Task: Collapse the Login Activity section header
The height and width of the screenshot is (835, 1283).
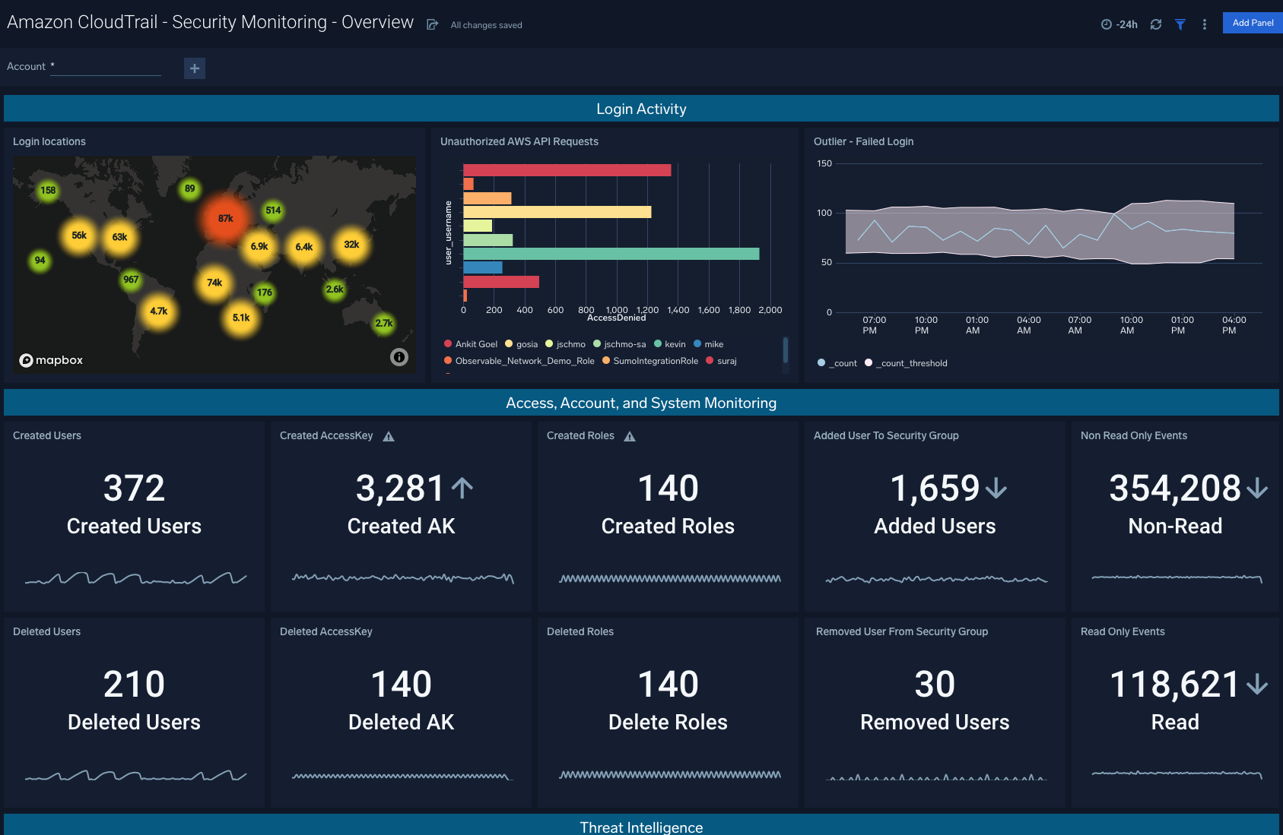Action: click(641, 108)
